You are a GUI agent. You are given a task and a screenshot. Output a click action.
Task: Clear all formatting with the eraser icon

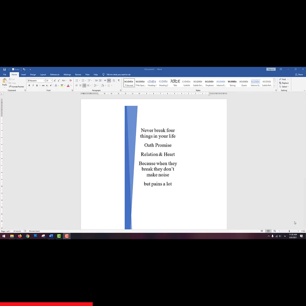[x=71, y=80]
